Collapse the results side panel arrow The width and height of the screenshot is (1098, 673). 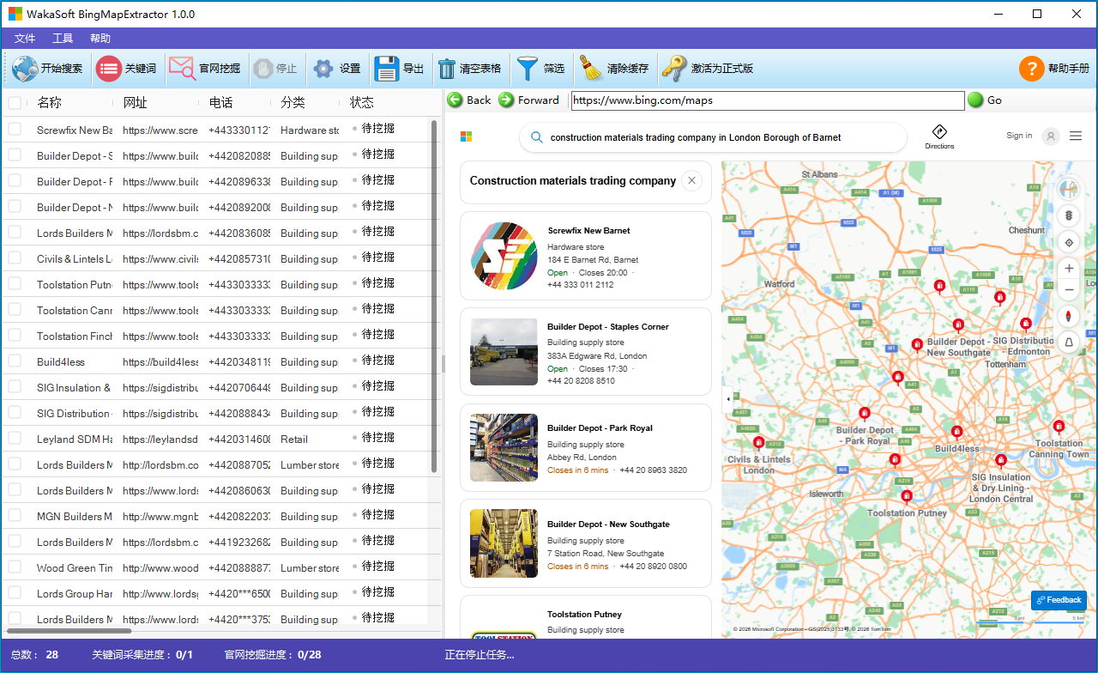(728, 398)
